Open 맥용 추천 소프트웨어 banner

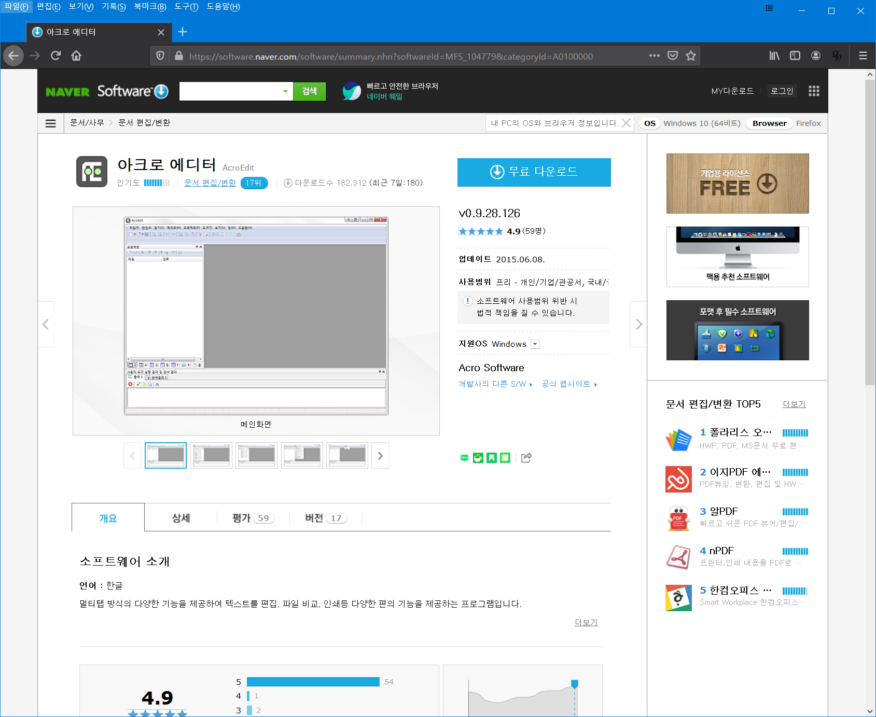(738, 257)
